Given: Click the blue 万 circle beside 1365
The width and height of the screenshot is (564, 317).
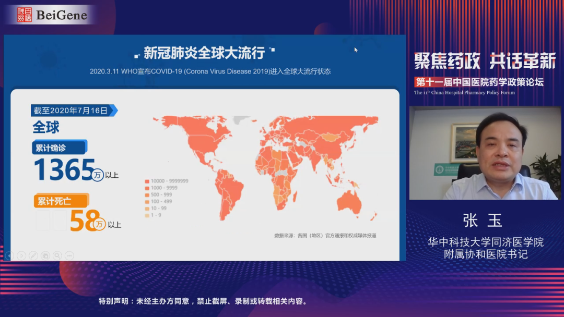Looking at the screenshot, I should (x=97, y=175).
